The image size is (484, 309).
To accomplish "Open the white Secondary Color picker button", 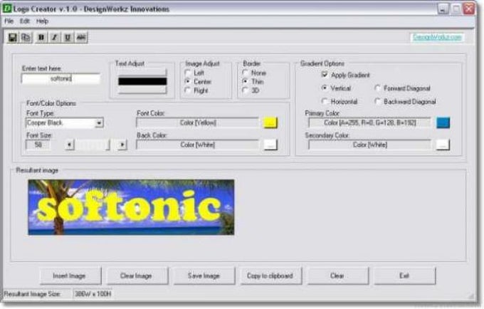I will [443, 145].
